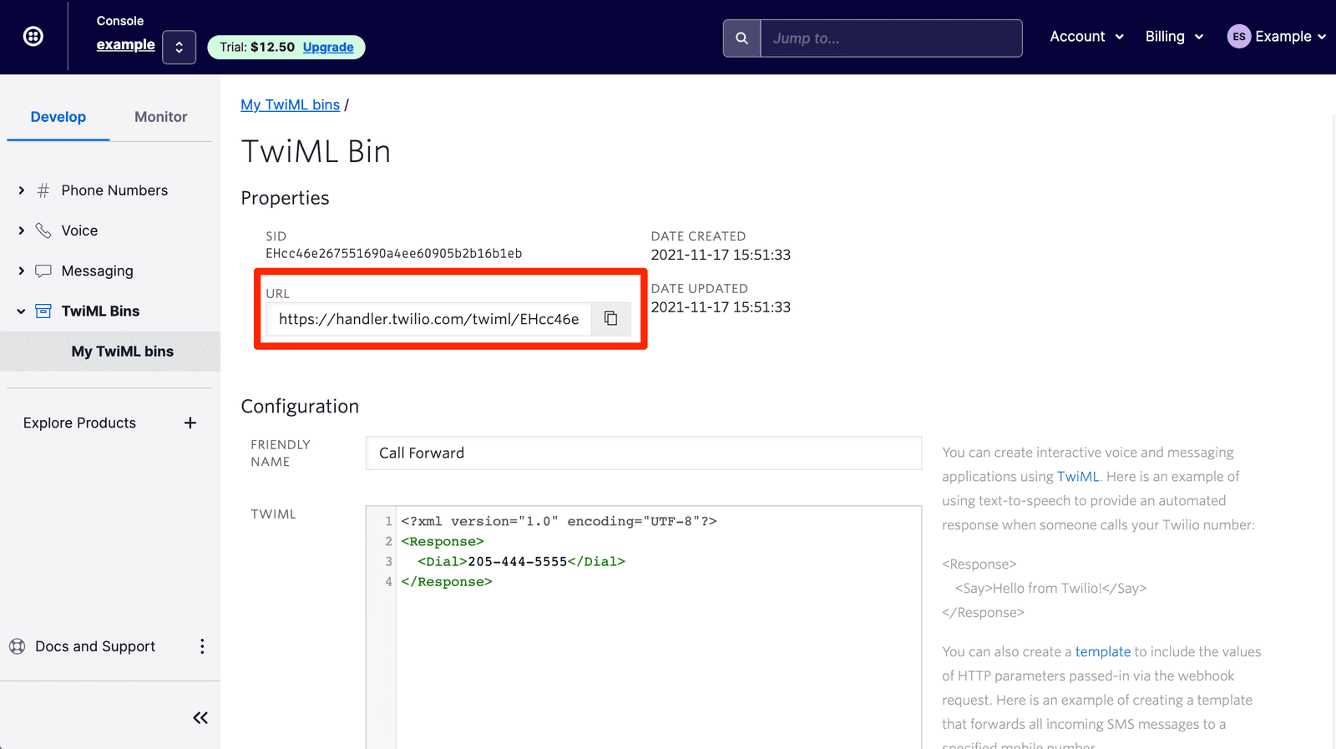Image resolution: width=1336 pixels, height=749 pixels.
Task: Collapse the sidebar with double-chevron icon
Action: point(200,717)
